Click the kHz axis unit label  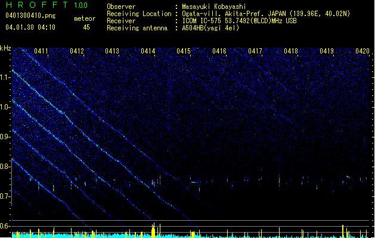(5, 48)
